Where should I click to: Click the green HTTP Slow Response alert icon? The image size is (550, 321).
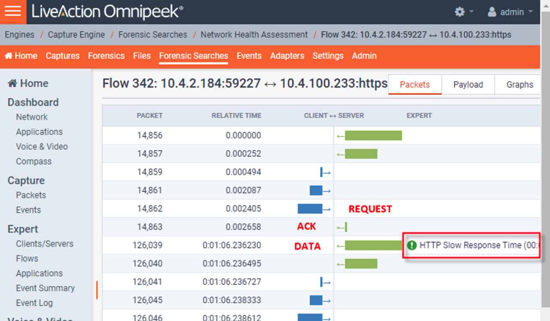point(412,245)
